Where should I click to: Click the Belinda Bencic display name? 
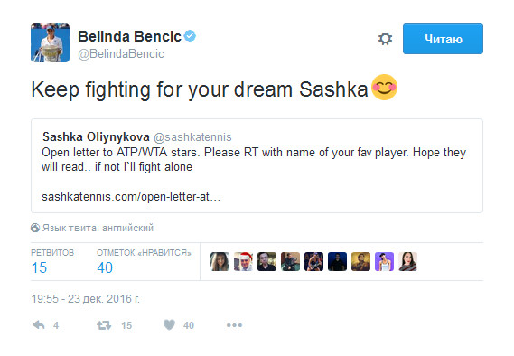129,36
